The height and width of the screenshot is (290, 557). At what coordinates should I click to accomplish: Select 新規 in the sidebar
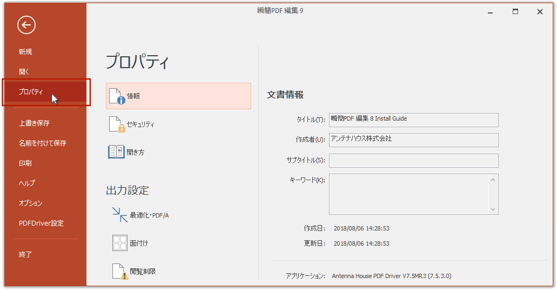(x=25, y=51)
